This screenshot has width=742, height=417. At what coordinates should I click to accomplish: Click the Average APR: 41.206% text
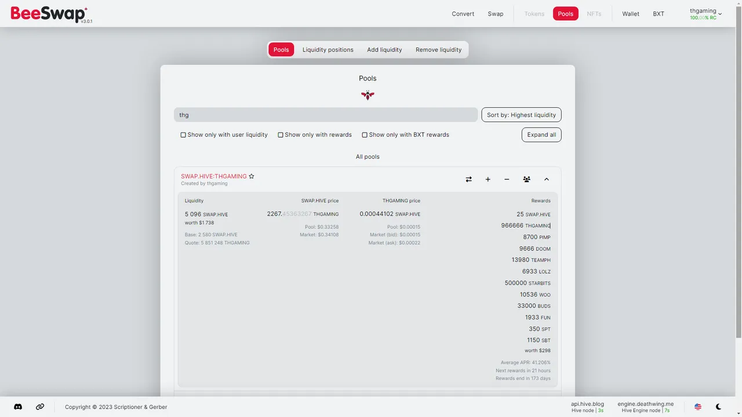tap(526, 363)
